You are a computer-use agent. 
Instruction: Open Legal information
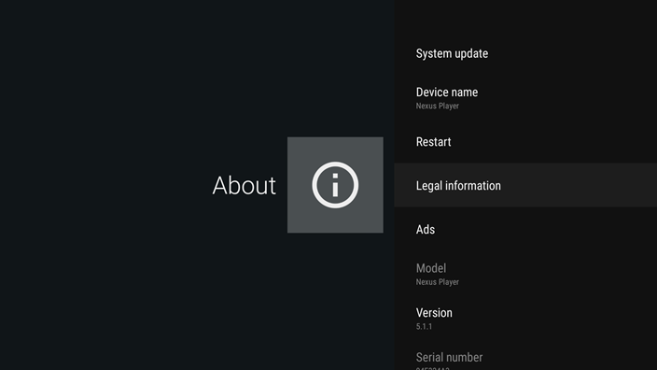point(525,185)
